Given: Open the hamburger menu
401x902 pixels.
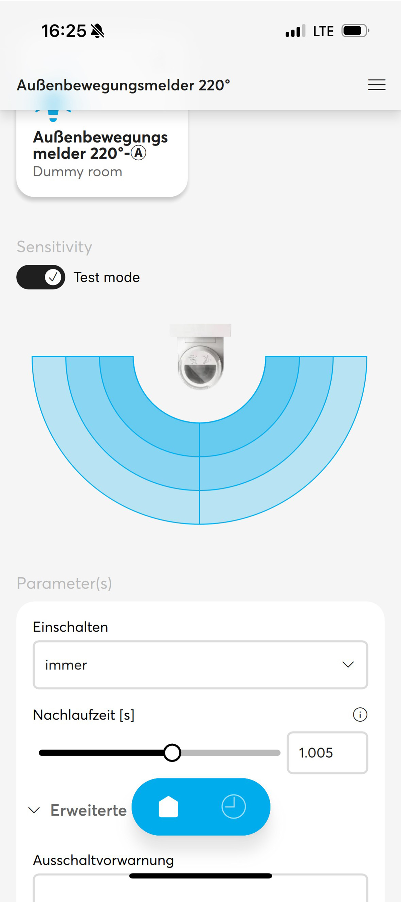Looking at the screenshot, I should tap(377, 85).
